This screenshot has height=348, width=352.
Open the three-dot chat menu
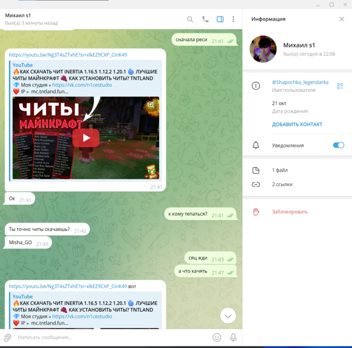(233, 19)
